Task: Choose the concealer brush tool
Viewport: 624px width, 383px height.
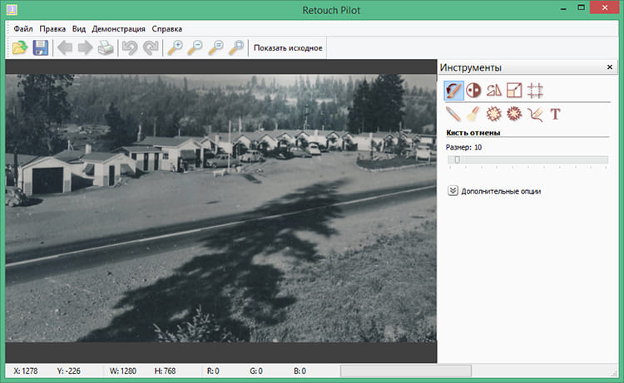Action: tap(474, 115)
